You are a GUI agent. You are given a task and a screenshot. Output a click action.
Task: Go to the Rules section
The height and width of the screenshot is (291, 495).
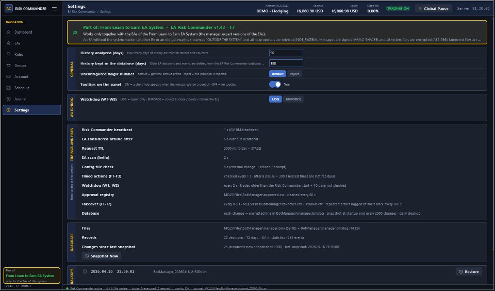pos(31,54)
